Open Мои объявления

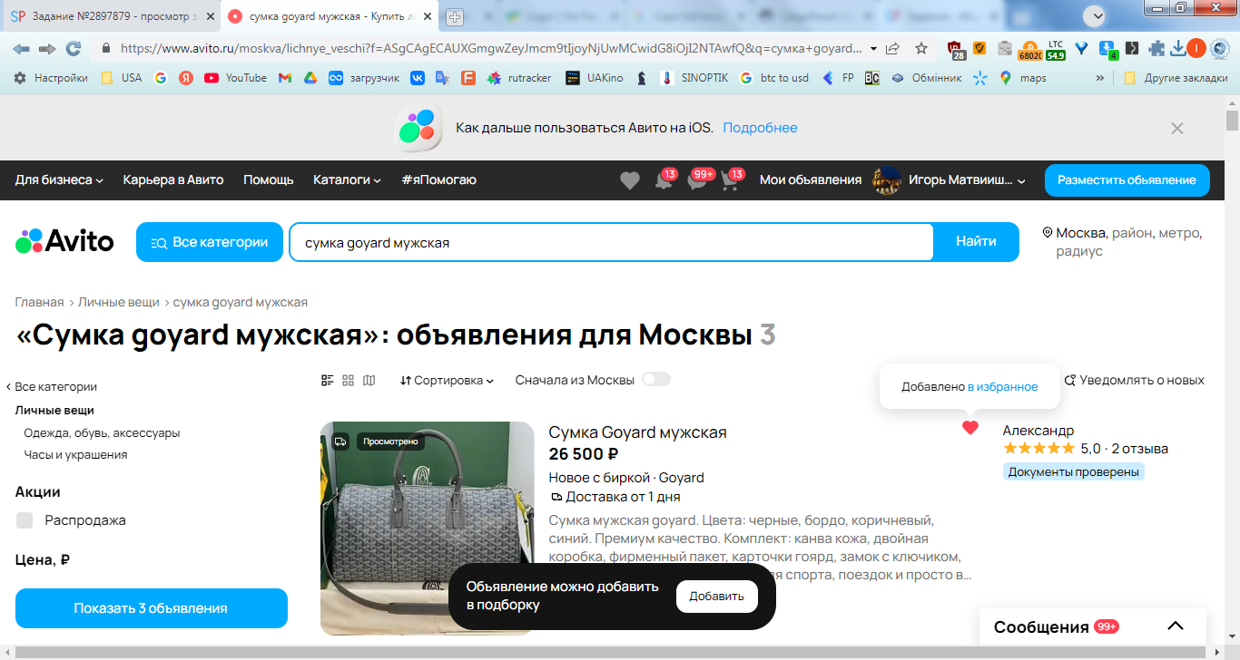[811, 180]
